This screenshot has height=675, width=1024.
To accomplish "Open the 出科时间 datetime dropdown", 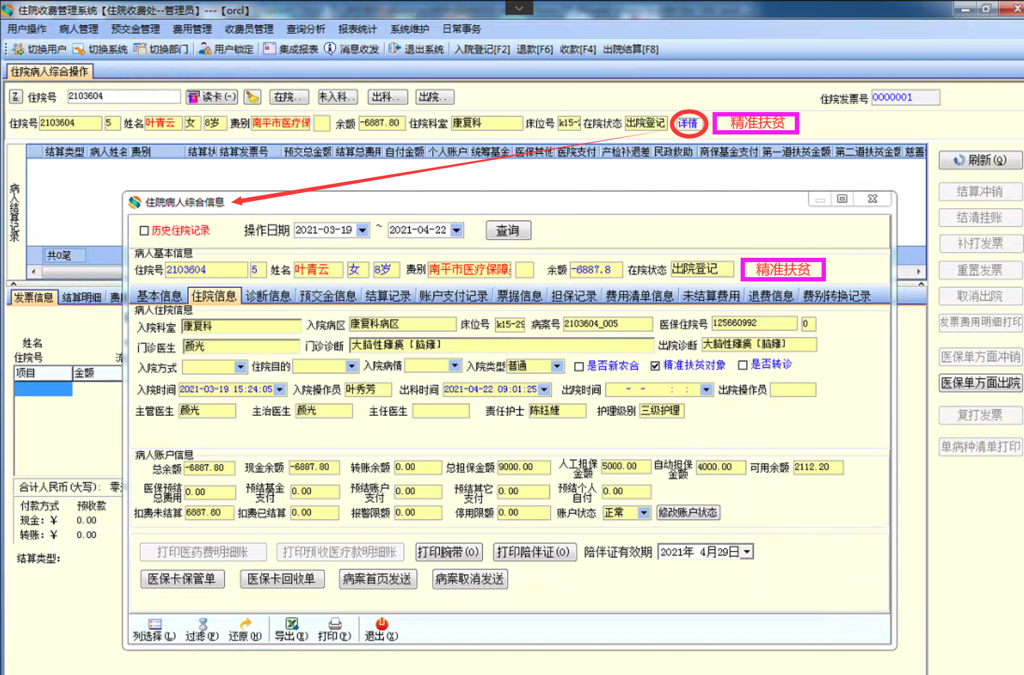I will point(544,390).
